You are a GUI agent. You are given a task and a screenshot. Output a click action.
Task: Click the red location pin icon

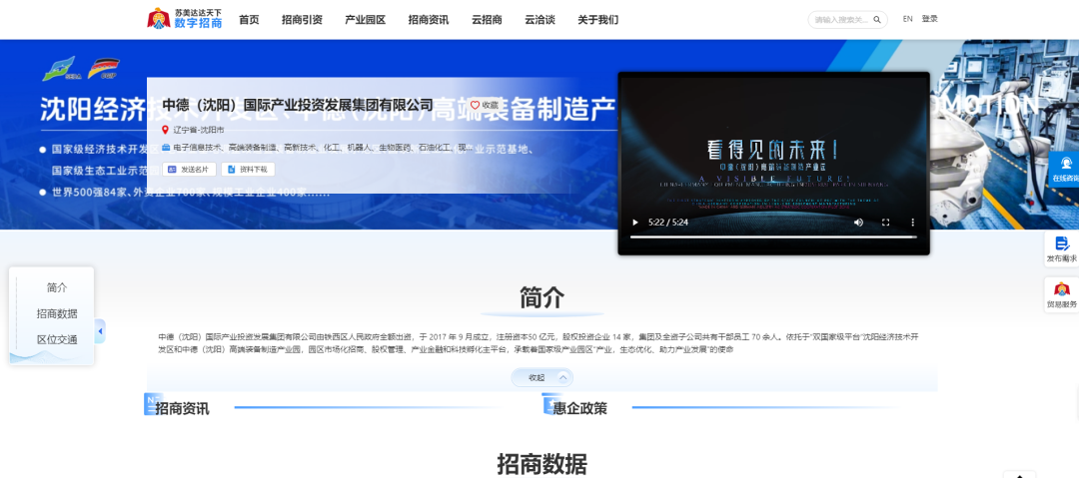tap(165, 130)
